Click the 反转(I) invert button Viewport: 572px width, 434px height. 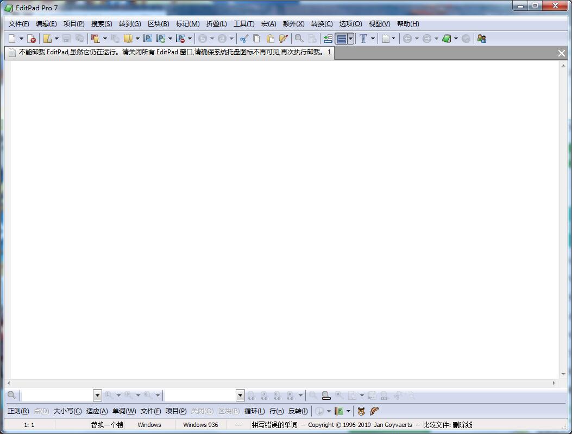pyautogui.click(x=298, y=411)
